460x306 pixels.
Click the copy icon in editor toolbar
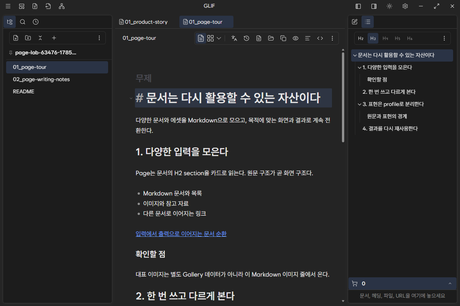coord(283,38)
